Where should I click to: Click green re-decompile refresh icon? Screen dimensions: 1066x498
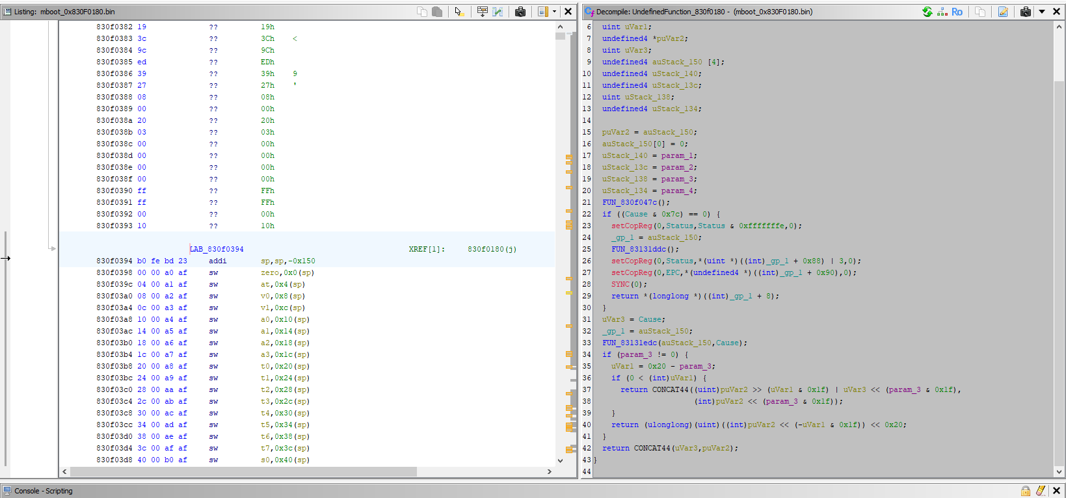(x=927, y=11)
